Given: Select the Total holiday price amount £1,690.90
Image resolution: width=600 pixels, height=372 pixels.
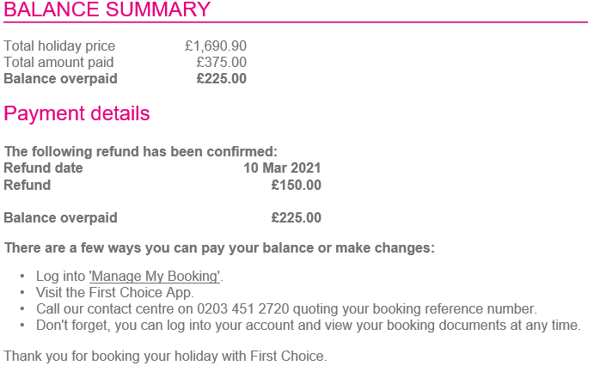Looking at the screenshot, I should 216,46.
